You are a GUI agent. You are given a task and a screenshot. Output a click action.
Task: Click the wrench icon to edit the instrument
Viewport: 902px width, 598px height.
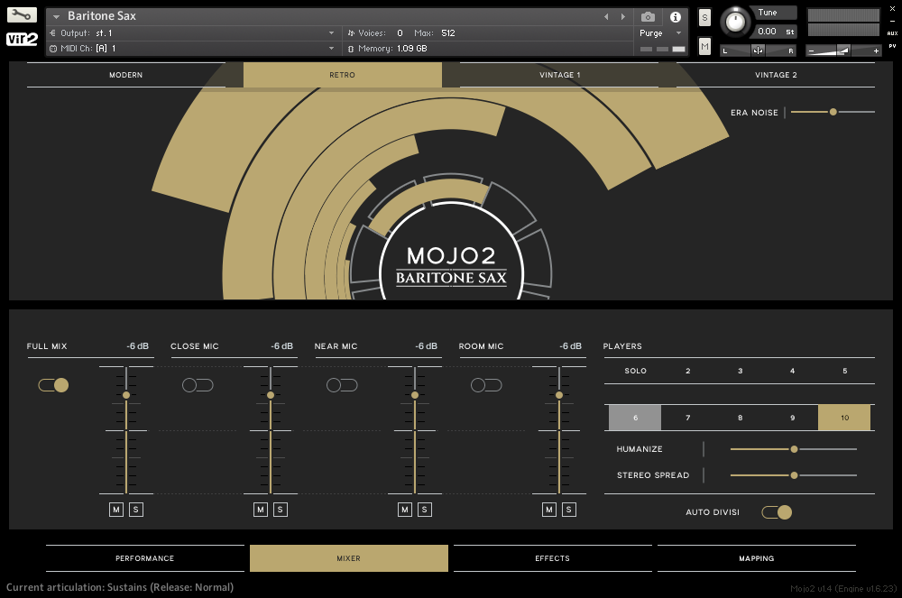[x=20, y=14]
